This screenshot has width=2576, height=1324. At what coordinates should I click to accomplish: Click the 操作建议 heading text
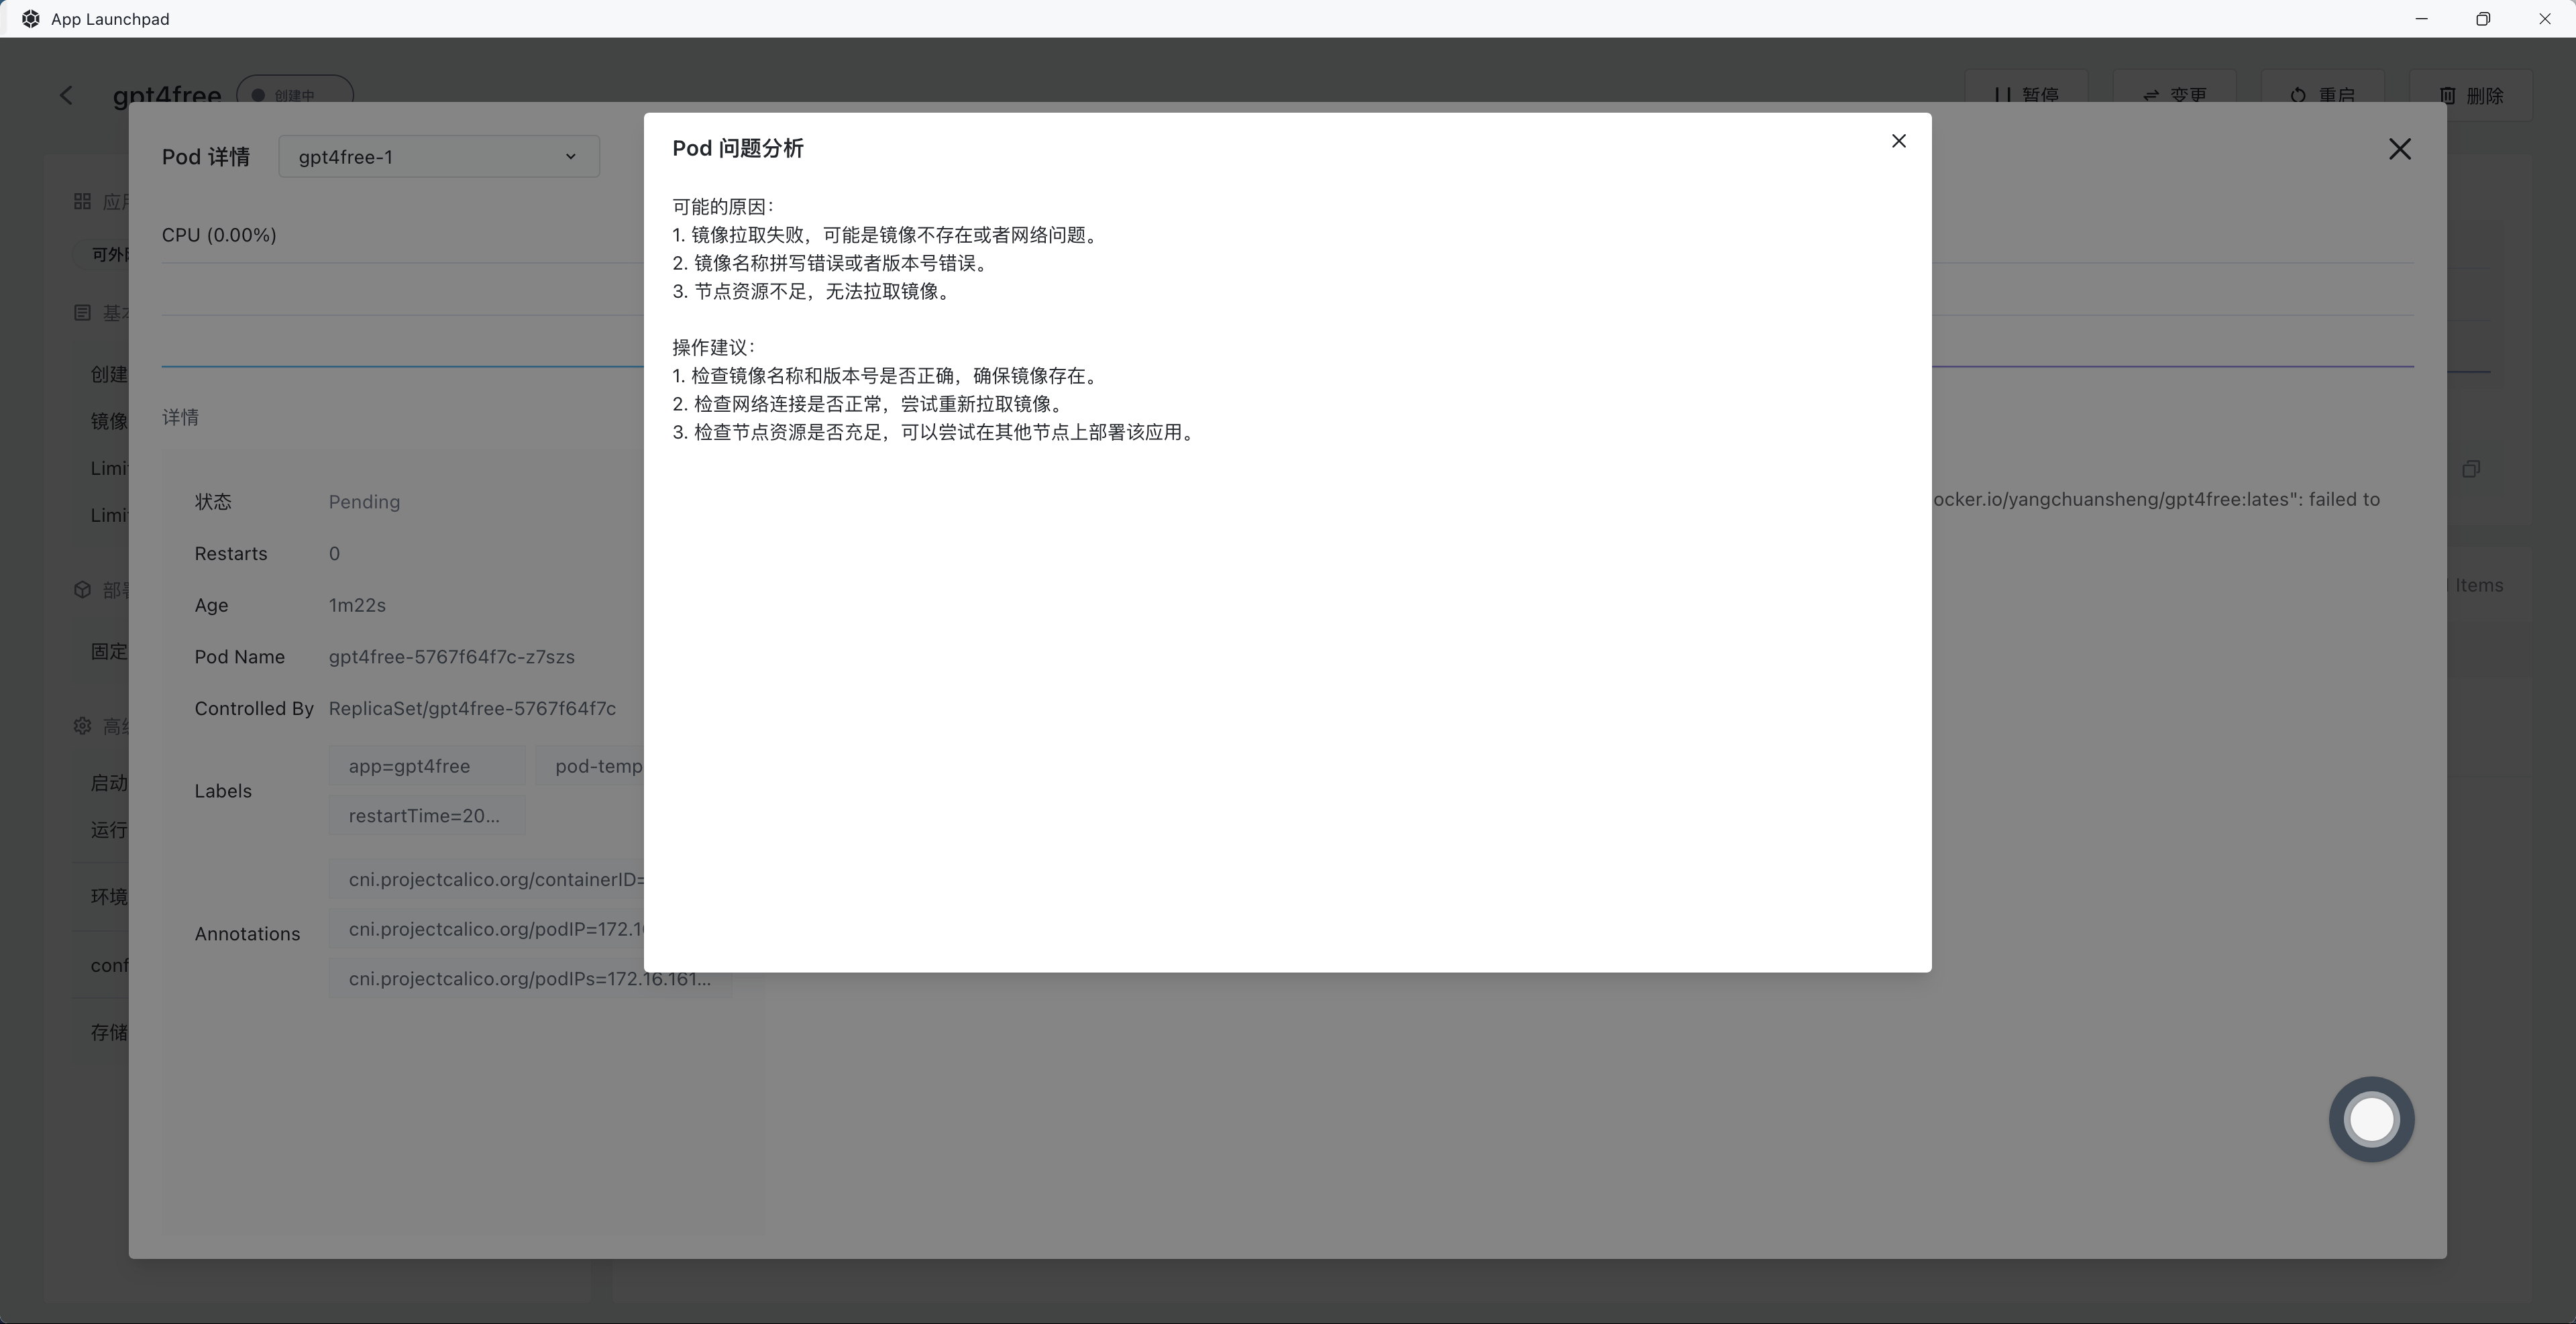pyautogui.click(x=714, y=348)
